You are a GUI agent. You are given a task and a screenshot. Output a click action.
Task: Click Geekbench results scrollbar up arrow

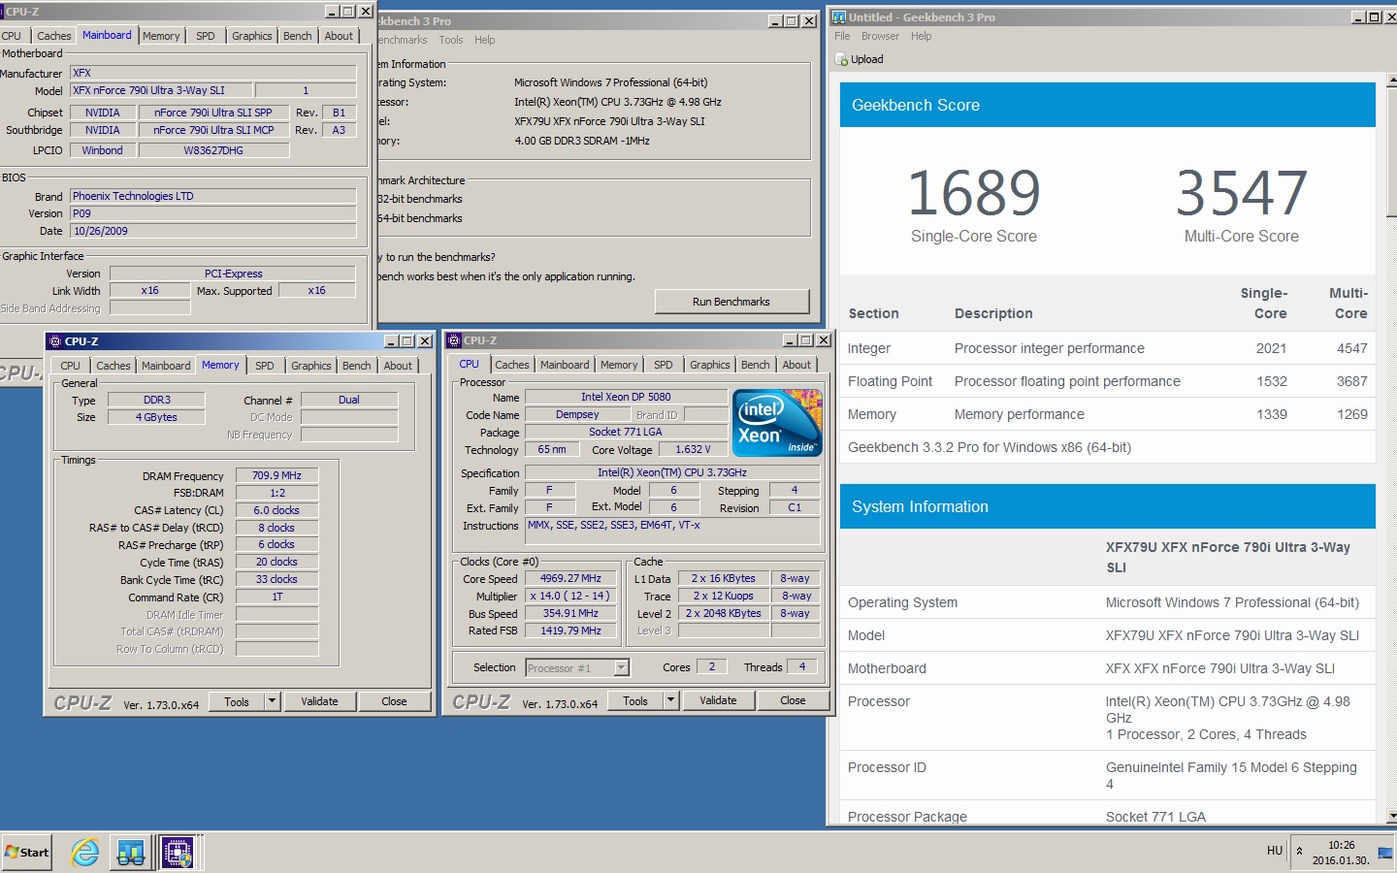click(1391, 81)
